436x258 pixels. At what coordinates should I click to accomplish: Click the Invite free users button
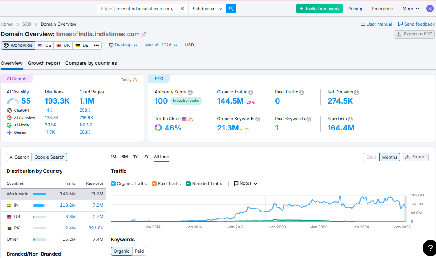point(319,8)
